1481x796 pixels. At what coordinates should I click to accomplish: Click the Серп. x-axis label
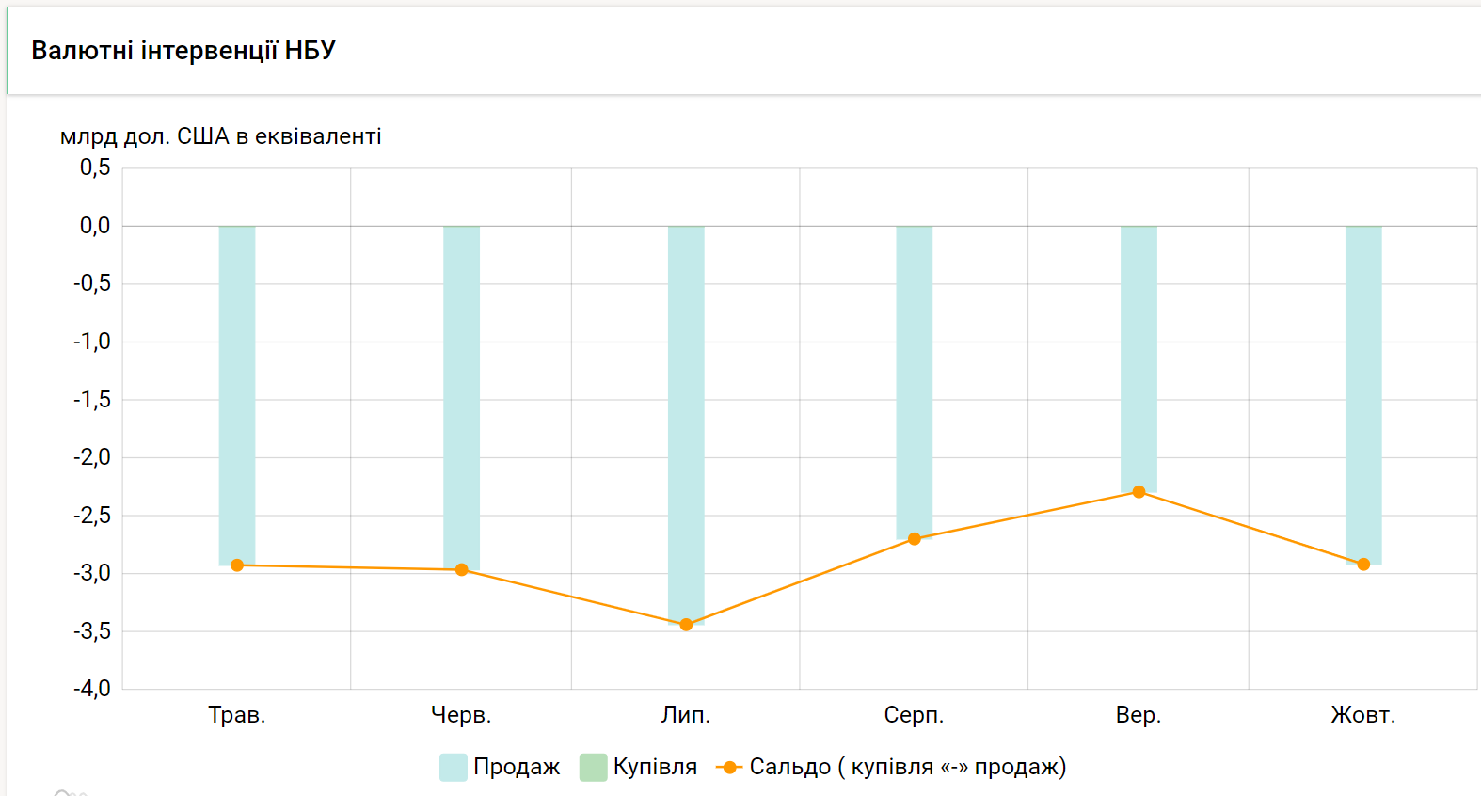click(x=914, y=715)
